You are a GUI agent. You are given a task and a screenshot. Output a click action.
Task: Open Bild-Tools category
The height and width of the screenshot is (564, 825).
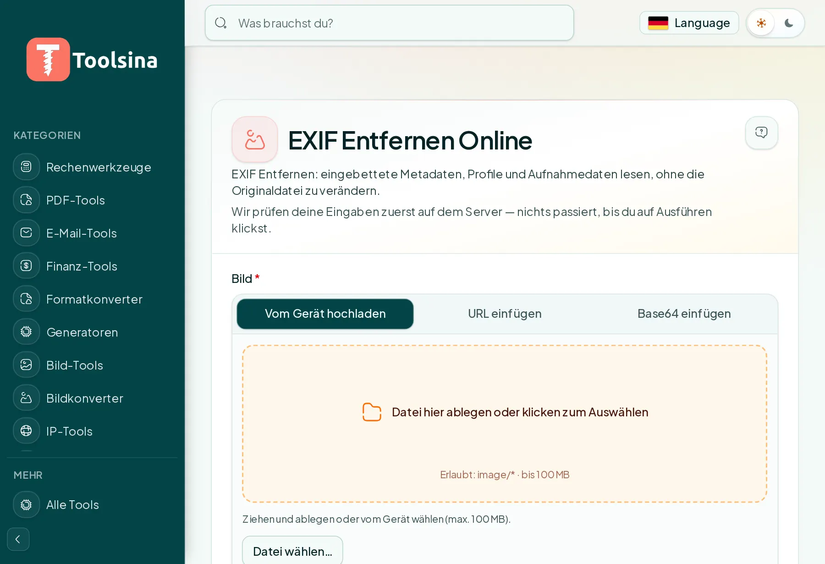tap(92, 365)
